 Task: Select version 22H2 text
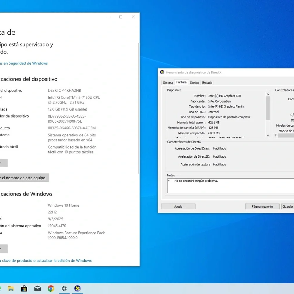[x=52, y=212]
